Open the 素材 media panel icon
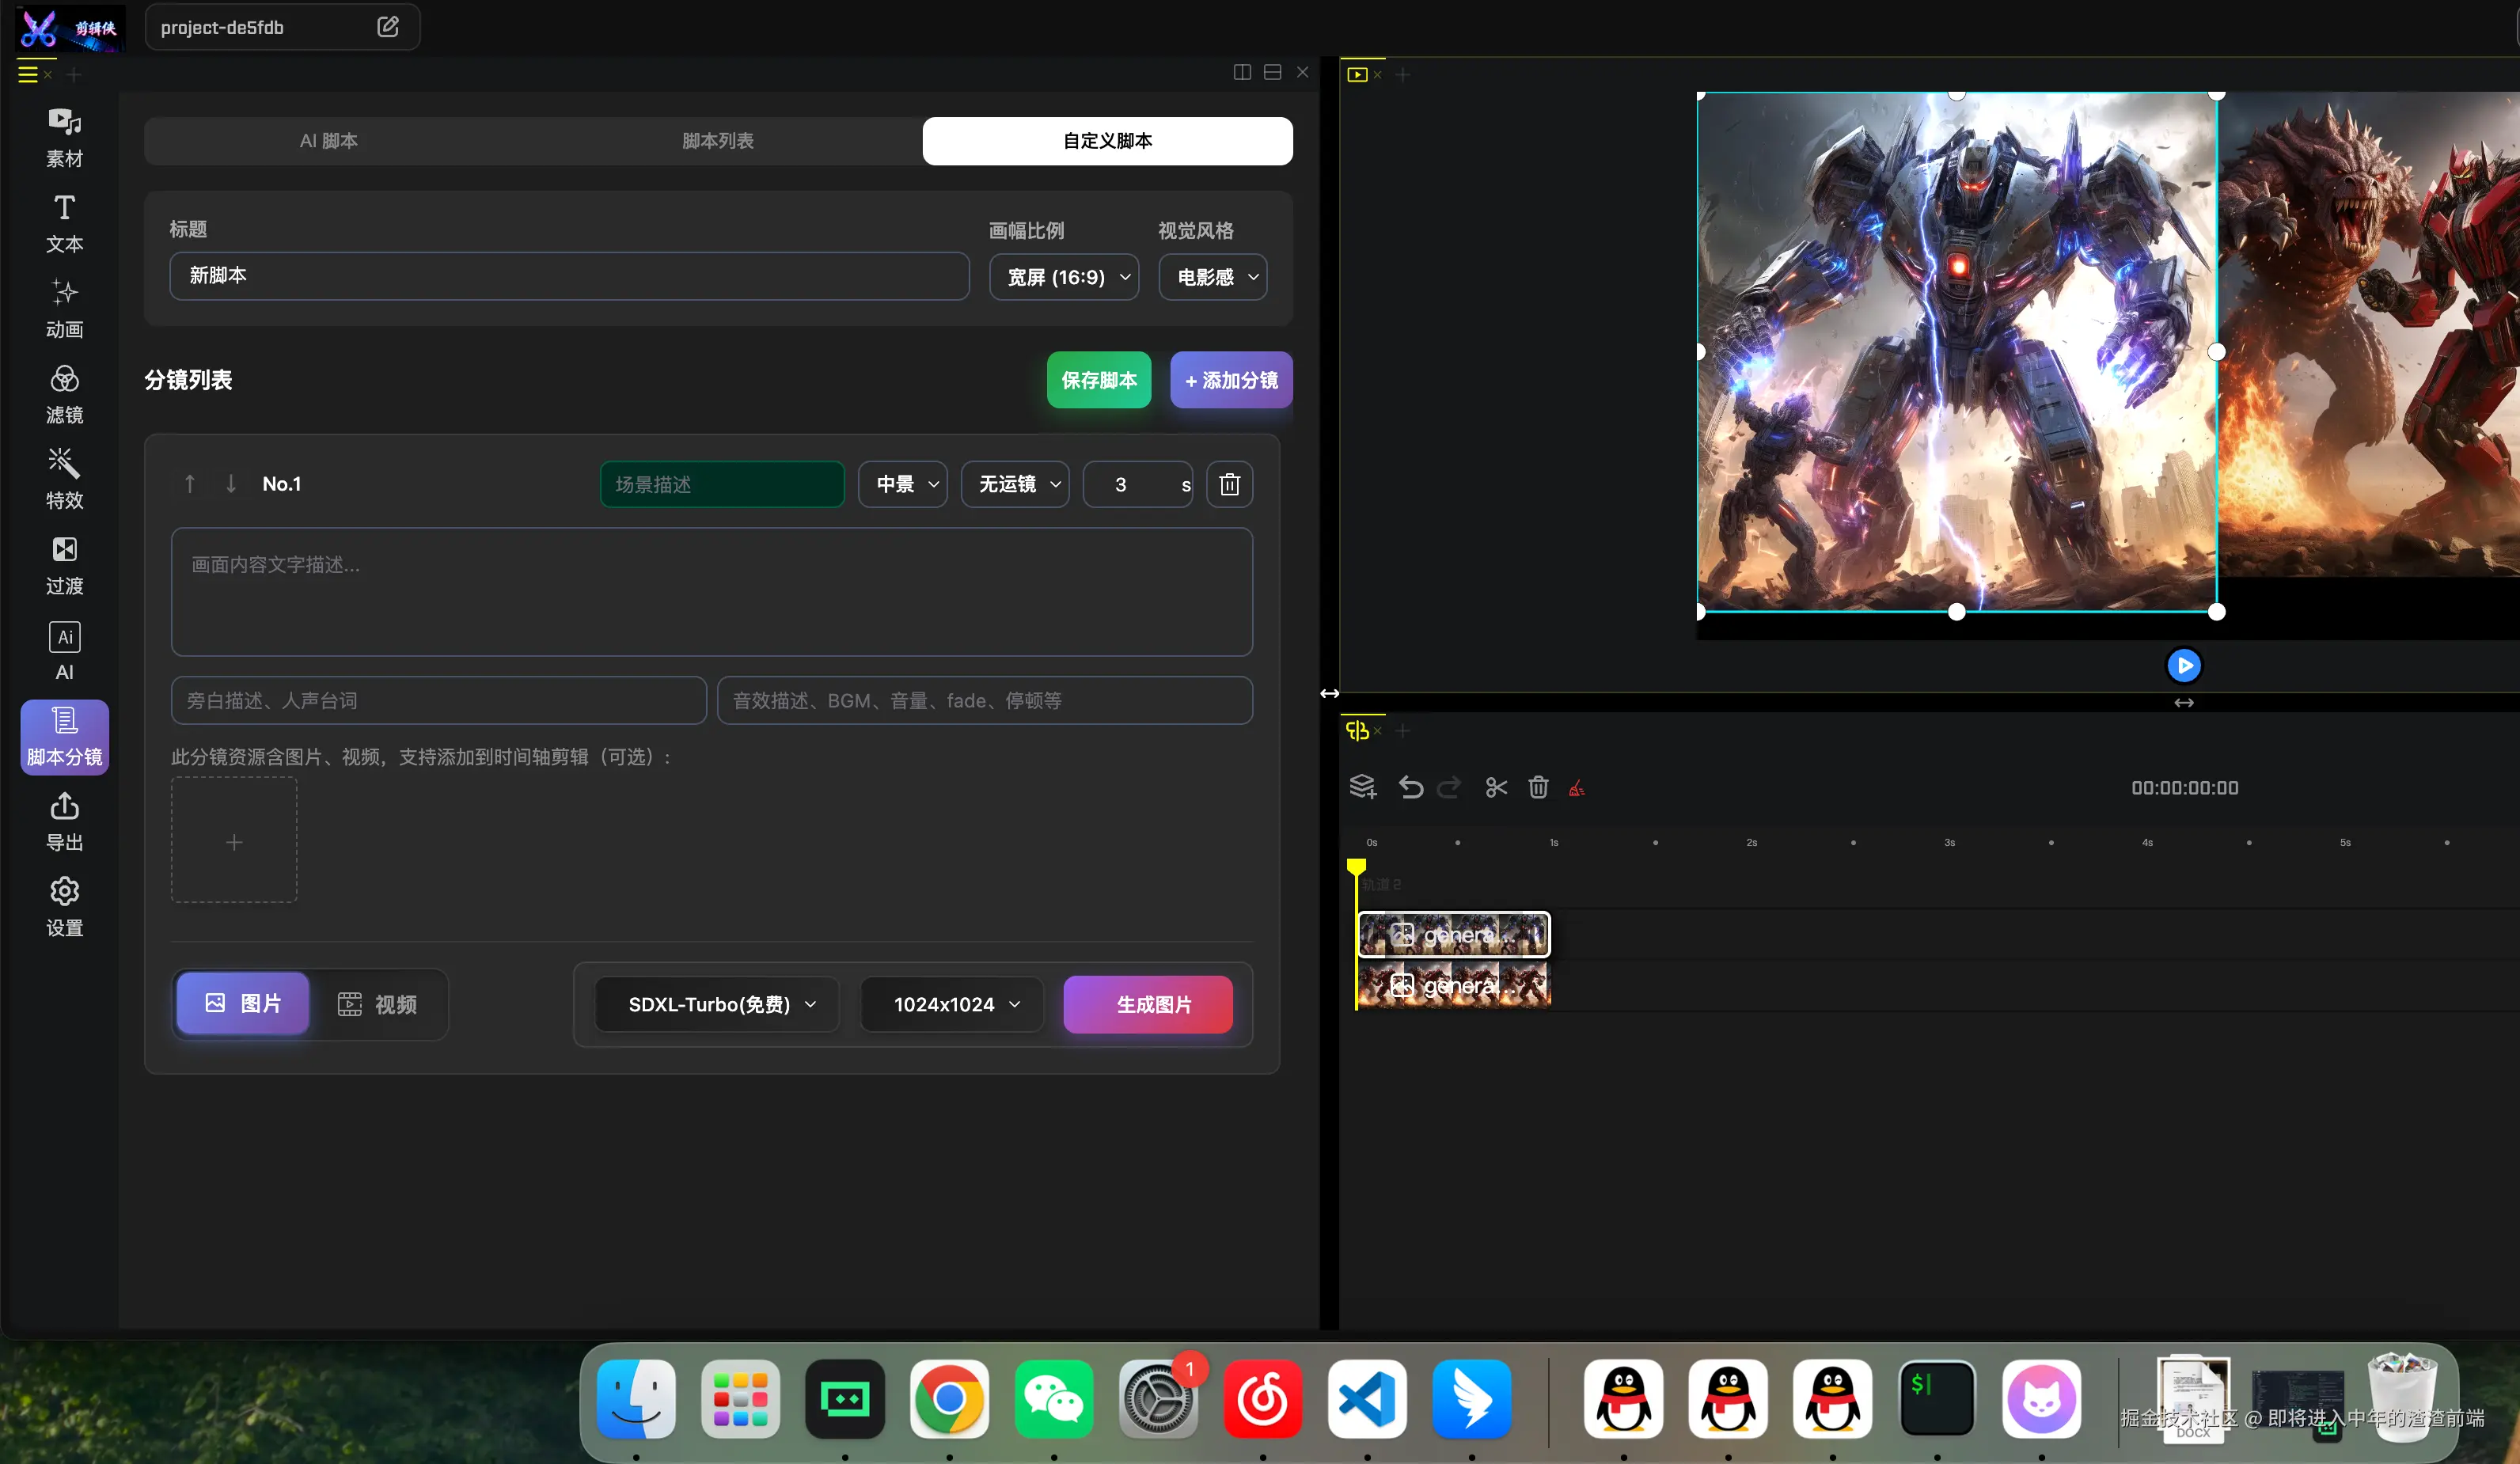The width and height of the screenshot is (2520, 1464). (64, 123)
